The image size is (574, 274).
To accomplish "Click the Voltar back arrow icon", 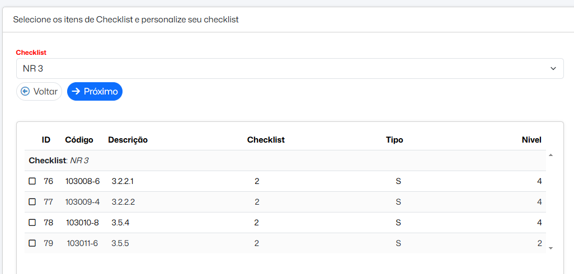I will pyautogui.click(x=25, y=91).
